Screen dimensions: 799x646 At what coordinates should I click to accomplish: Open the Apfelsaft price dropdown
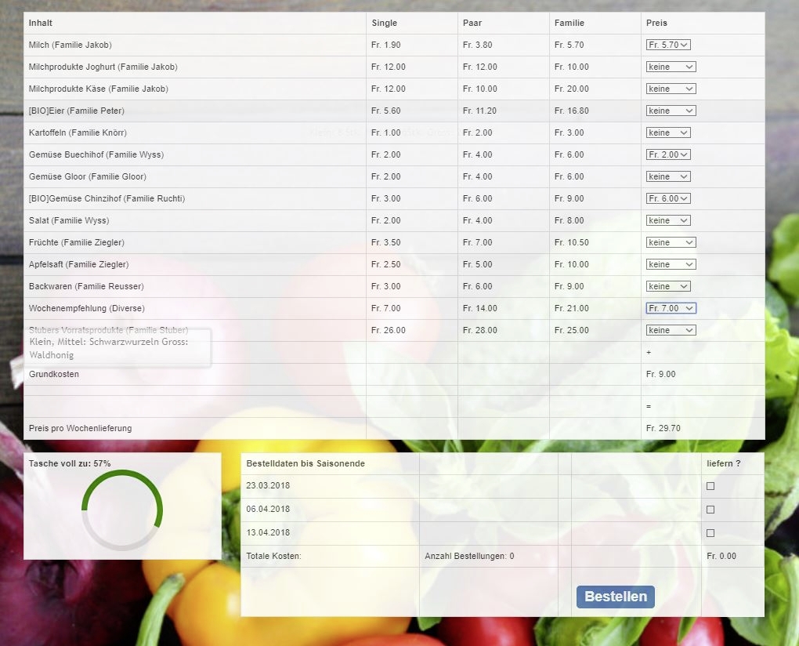click(671, 265)
